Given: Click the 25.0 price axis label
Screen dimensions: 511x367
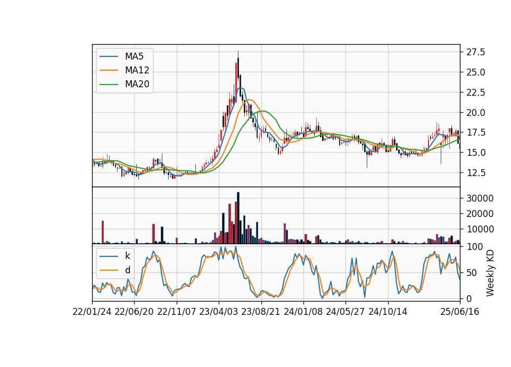Looking at the screenshot, I should [x=475, y=72].
